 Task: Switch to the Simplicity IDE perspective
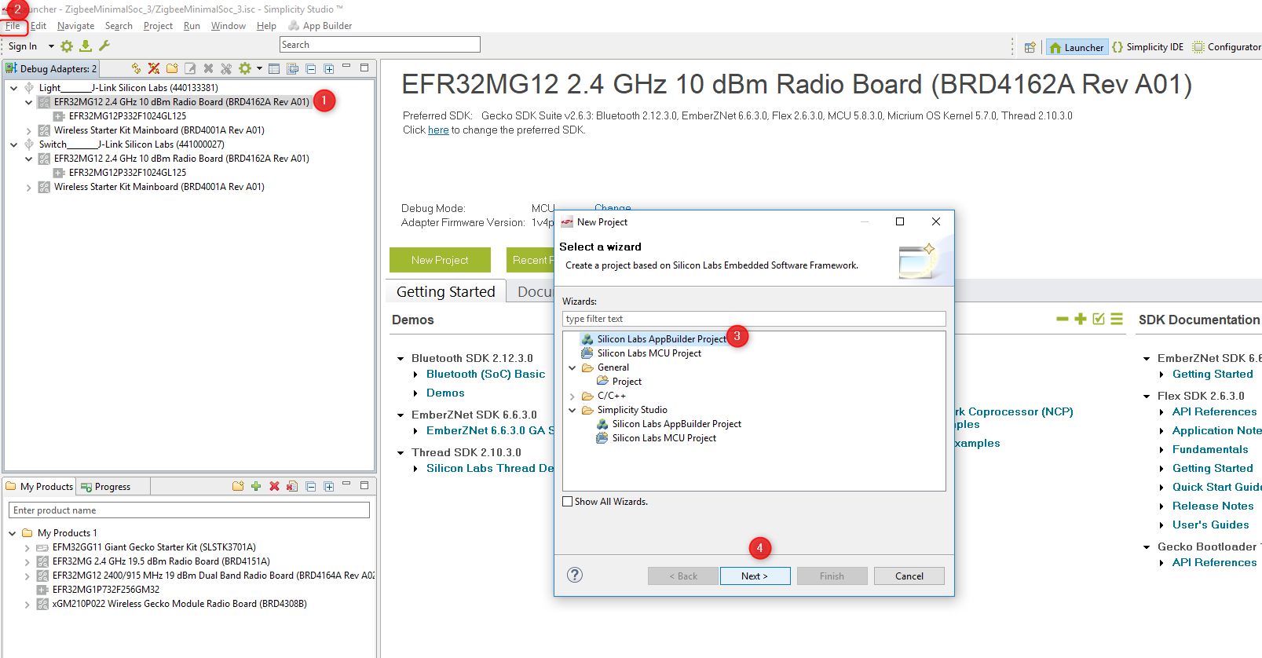(x=1147, y=47)
